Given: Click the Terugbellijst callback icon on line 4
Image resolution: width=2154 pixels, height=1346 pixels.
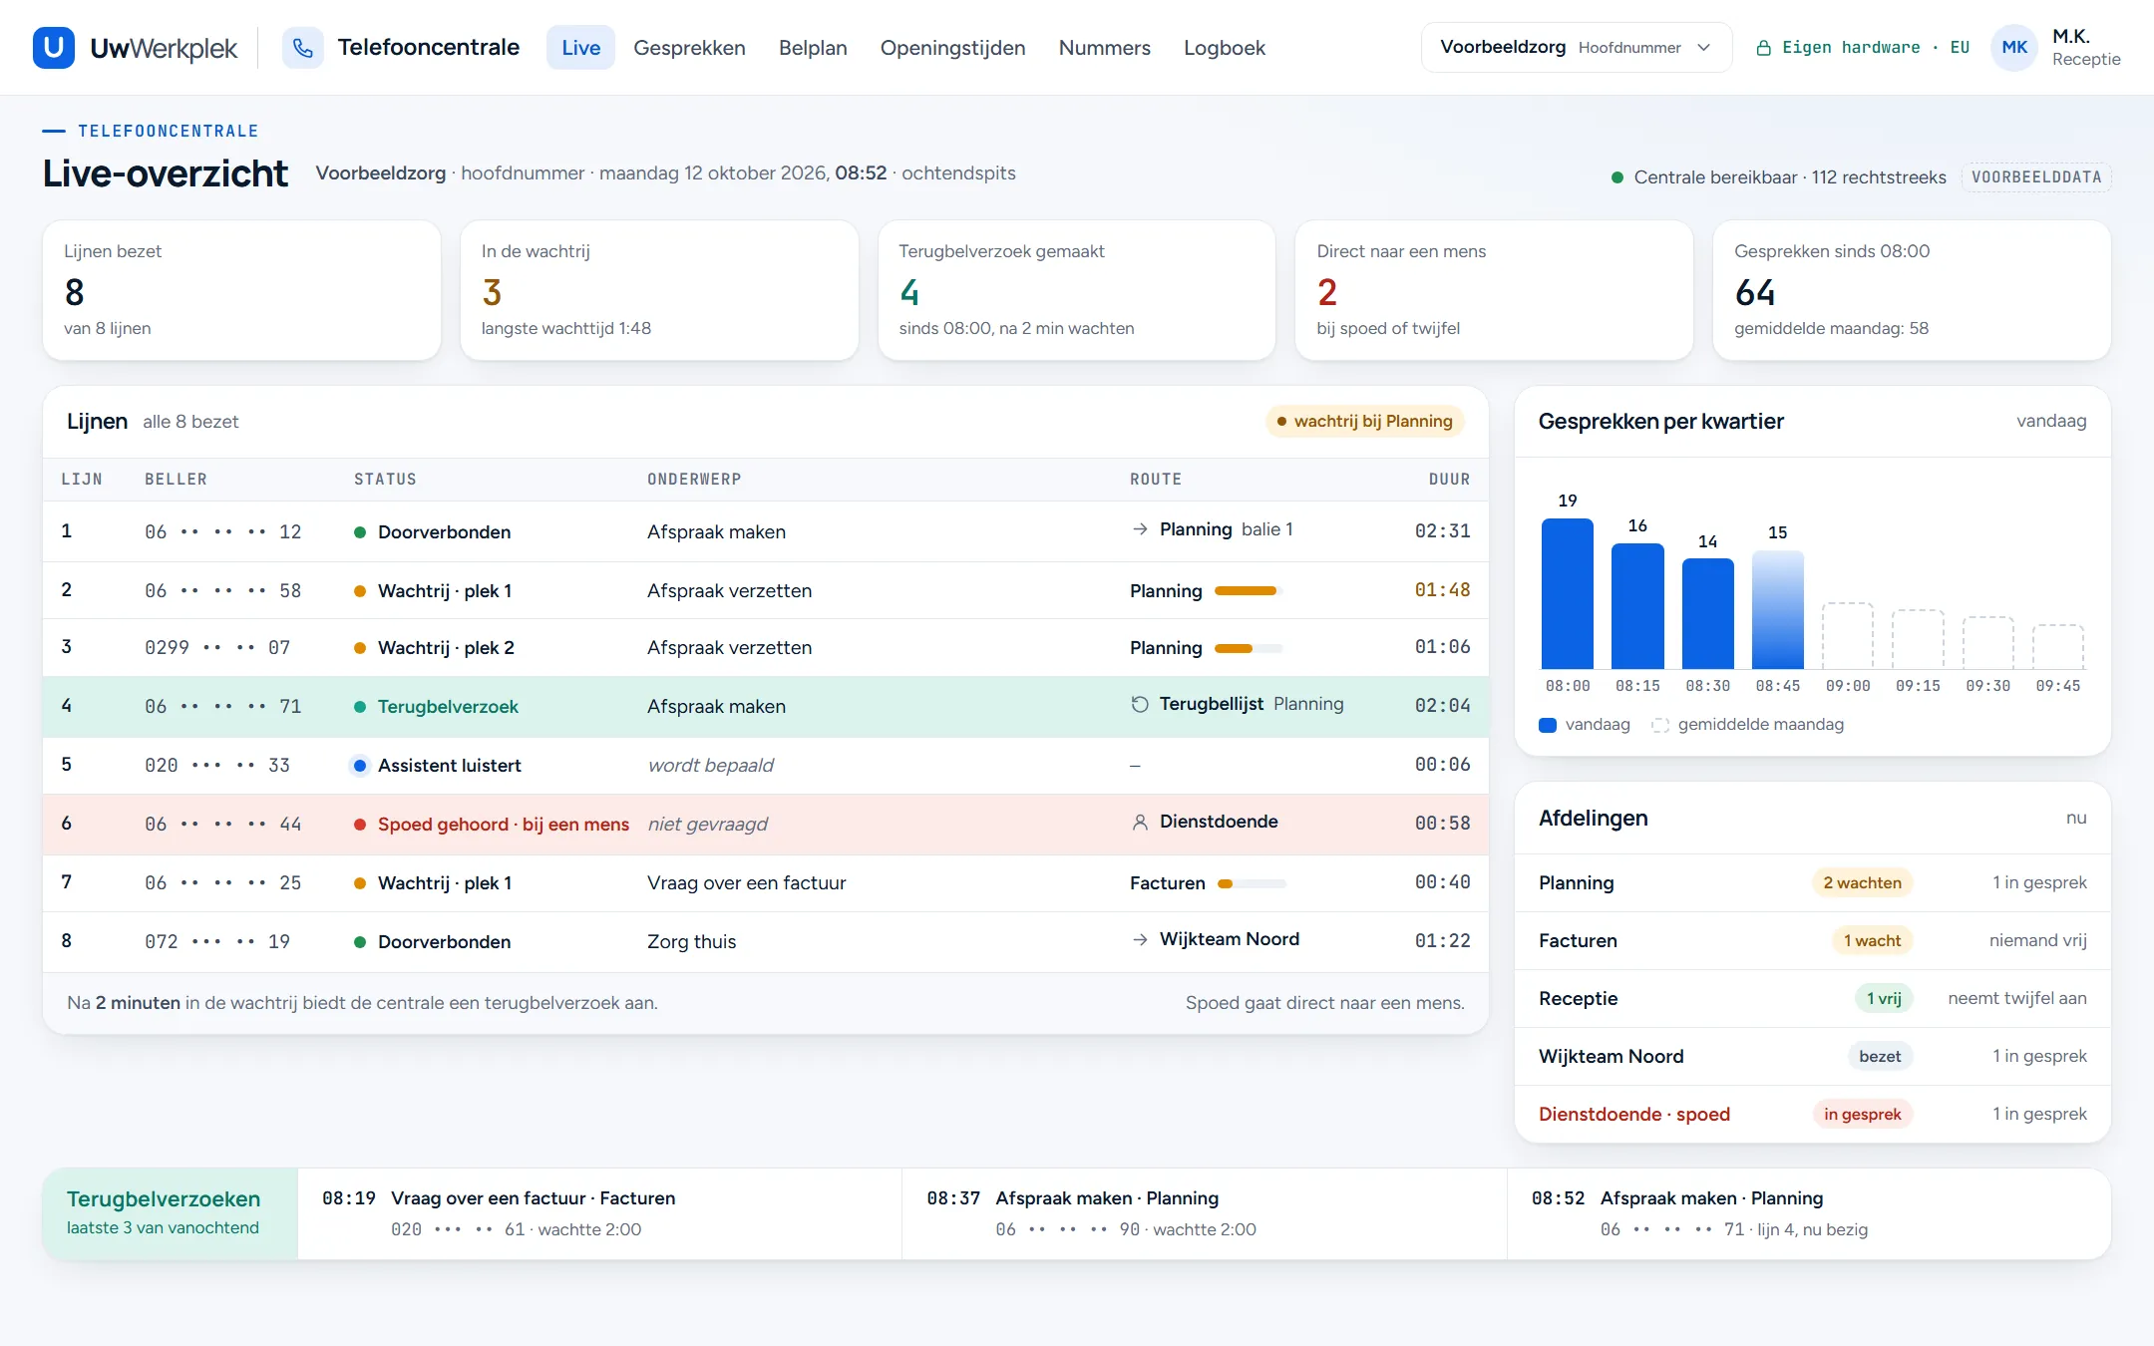Looking at the screenshot, I should click(1140, 704).
